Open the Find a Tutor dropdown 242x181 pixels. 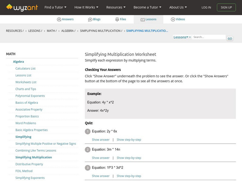tap(55, 7)
